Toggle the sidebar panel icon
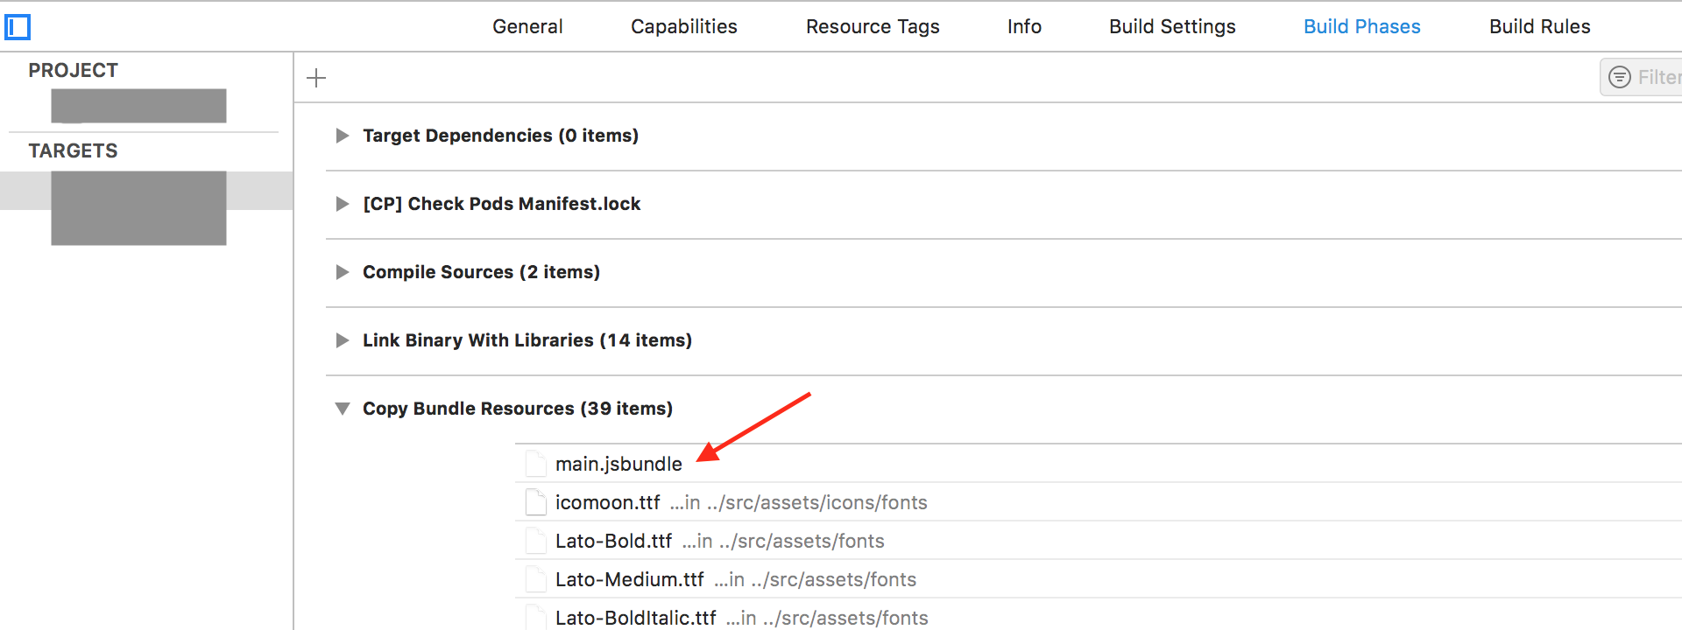1682x630 pixels. (18, 27)
